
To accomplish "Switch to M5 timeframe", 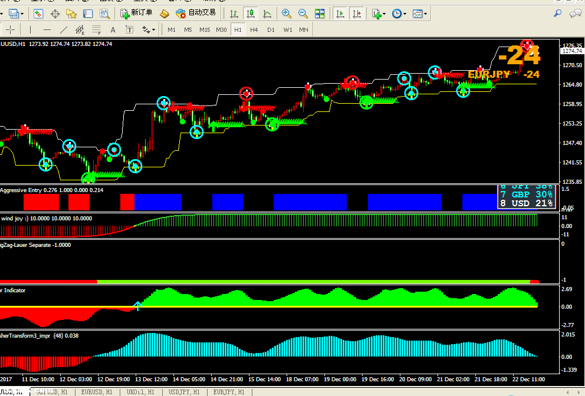I will [188, 30].
